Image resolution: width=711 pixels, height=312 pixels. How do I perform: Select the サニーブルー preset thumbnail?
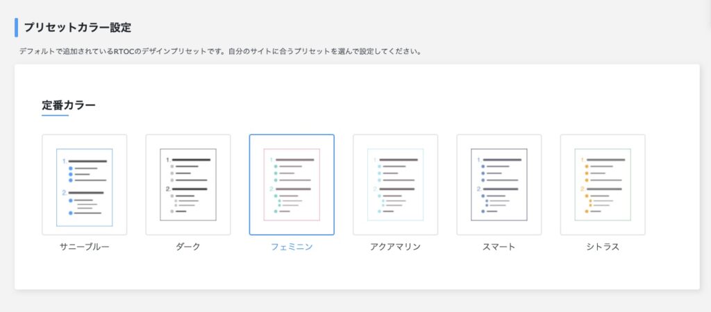[84, 184]
